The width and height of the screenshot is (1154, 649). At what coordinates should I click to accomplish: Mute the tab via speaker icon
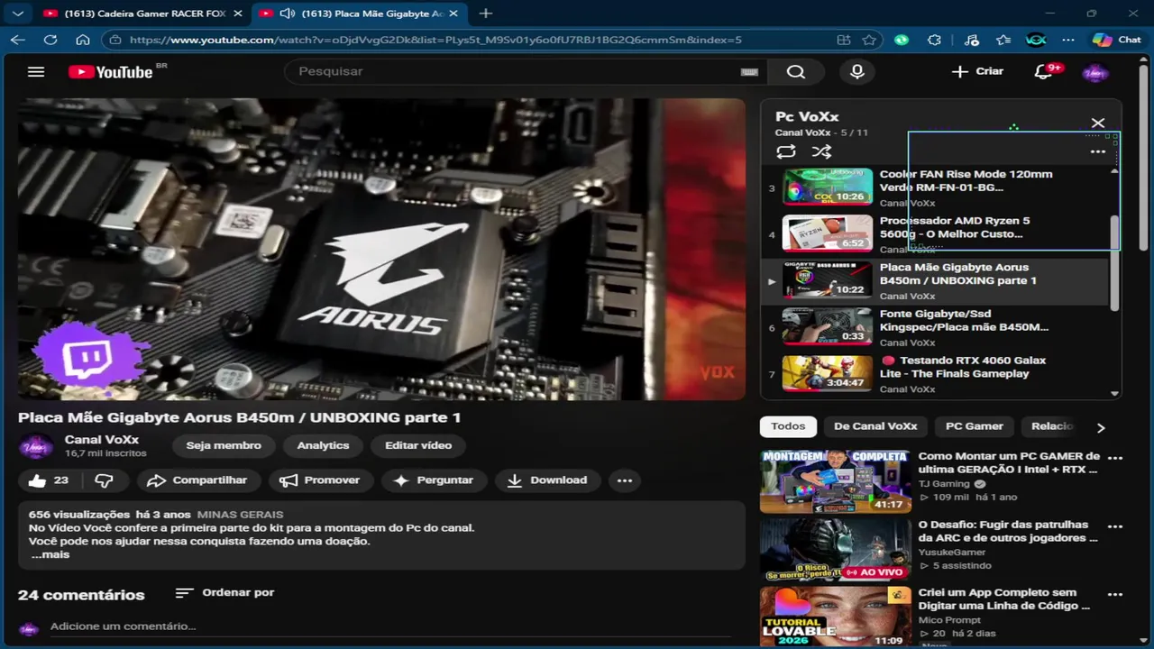288,14
